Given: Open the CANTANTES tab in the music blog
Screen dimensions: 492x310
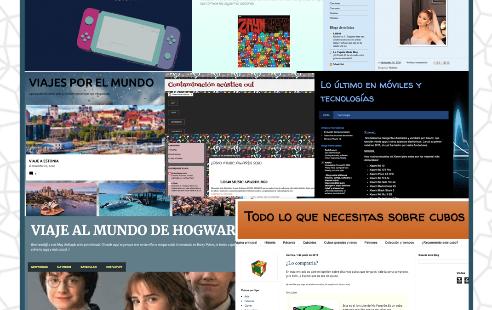Looking at the screenshot, I should pos(177,131).
